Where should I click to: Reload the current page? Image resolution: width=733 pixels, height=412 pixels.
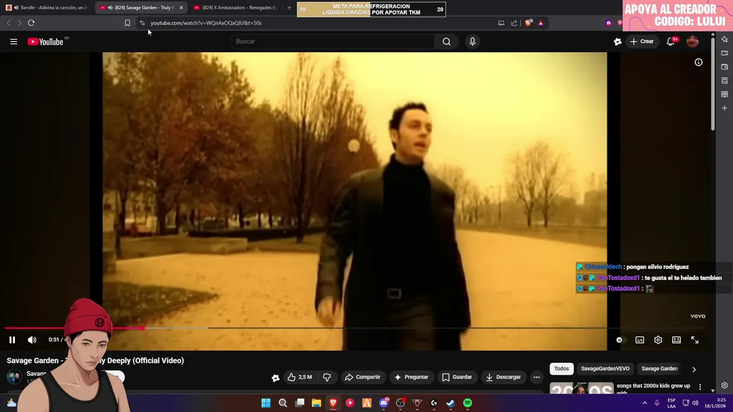31,23
